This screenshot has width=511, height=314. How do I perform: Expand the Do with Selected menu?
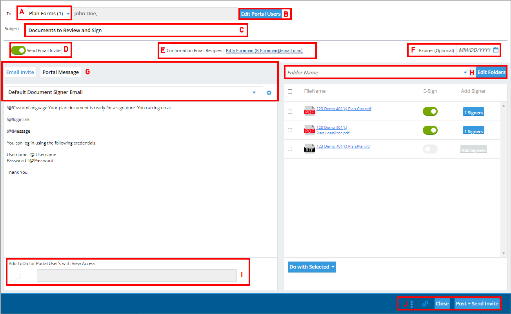click(x=312, y=267)
